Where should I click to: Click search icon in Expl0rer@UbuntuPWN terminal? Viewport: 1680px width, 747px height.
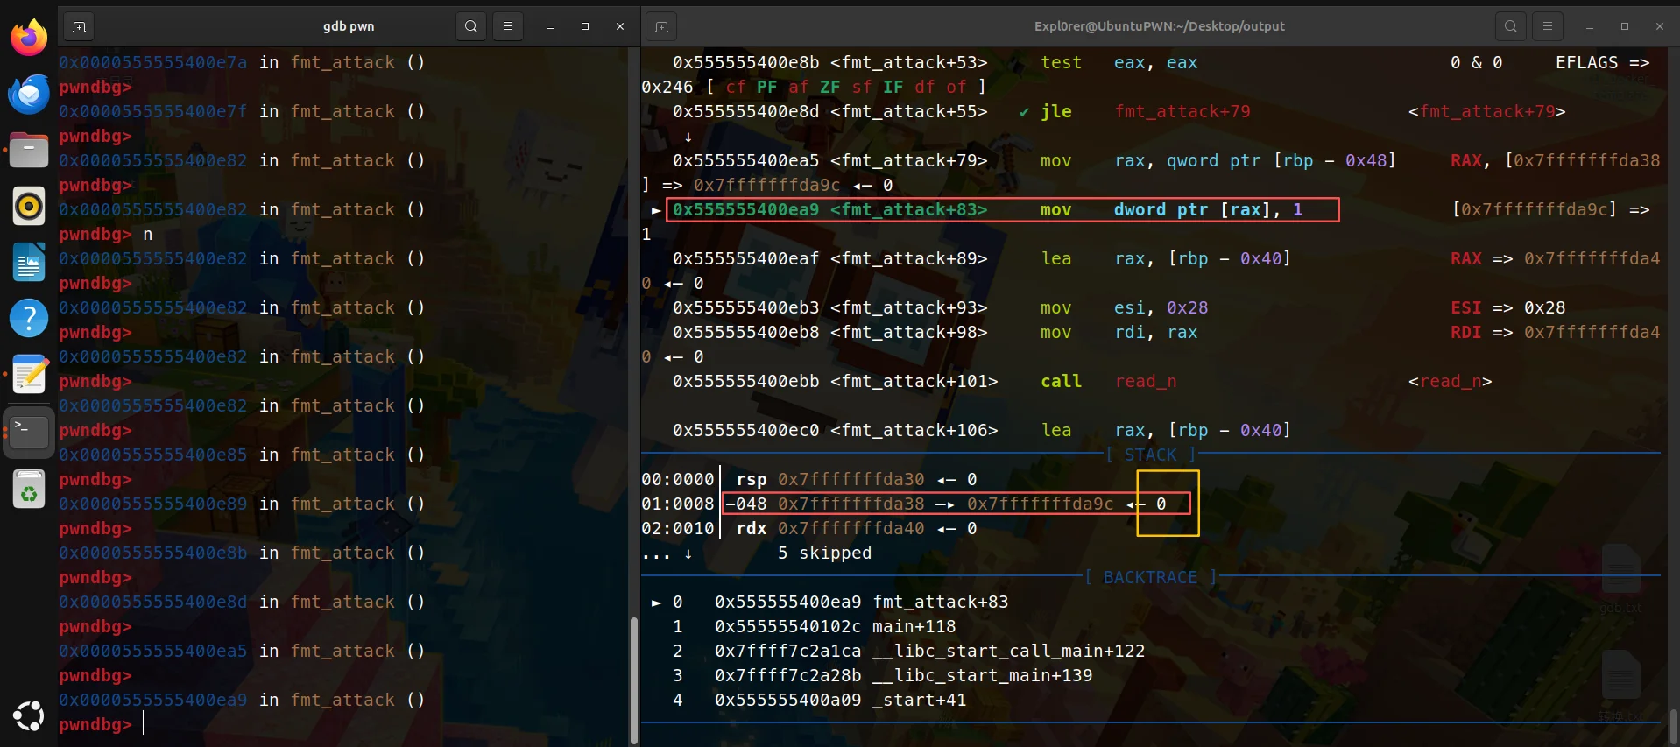coord(1511,26)
